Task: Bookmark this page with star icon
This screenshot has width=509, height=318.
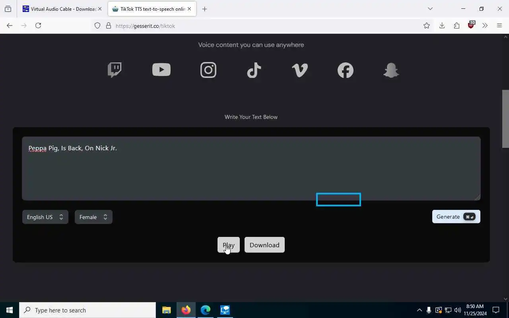Action: click(427, 25)
